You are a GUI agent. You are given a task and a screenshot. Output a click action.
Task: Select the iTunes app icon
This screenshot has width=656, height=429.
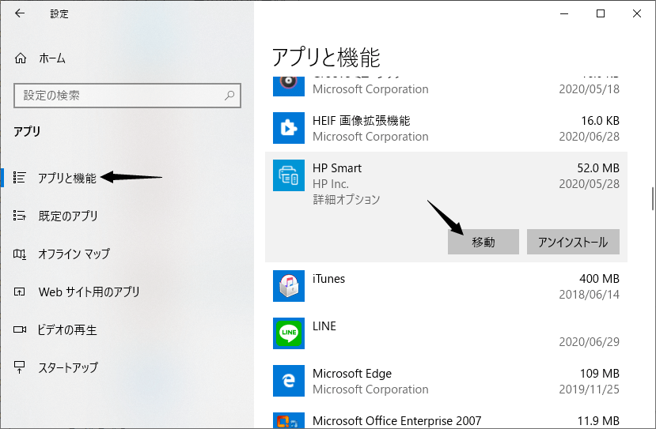(x=289, y=286)
